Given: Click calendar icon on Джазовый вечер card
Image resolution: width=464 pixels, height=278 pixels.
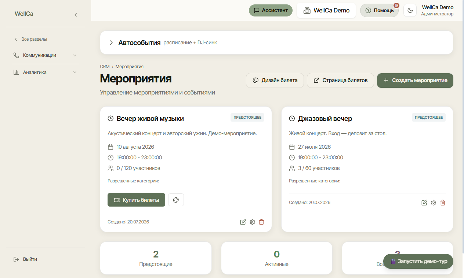Looking at the screenshot, I should coord(292,147).
